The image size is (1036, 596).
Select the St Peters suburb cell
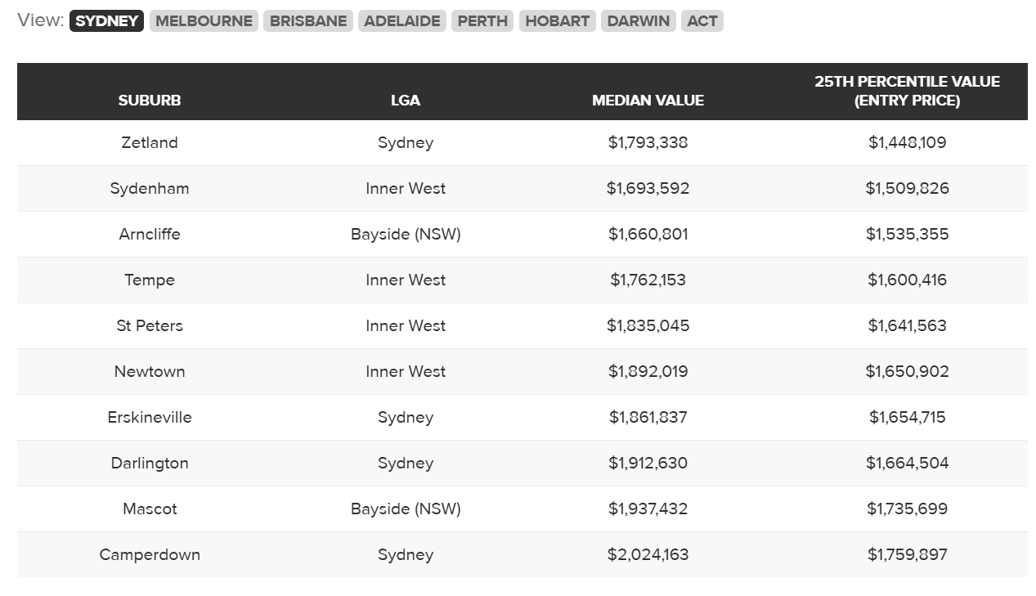click(150, 325)
